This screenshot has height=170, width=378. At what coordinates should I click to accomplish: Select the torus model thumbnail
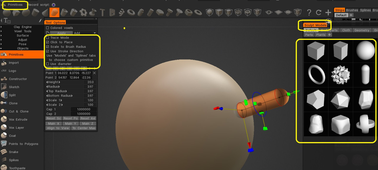click(x=316, y=74)
